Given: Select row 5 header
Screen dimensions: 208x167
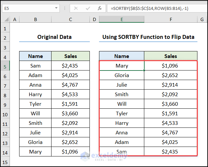Looking at the screenshot, I should [x=5, y=66].
